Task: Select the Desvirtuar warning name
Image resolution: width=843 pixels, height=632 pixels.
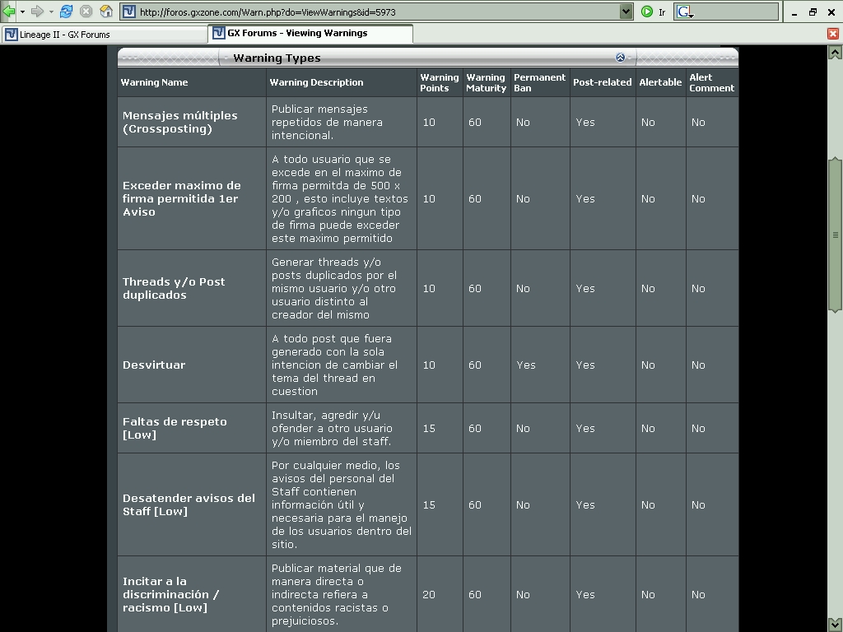Action: click(154, 365)
